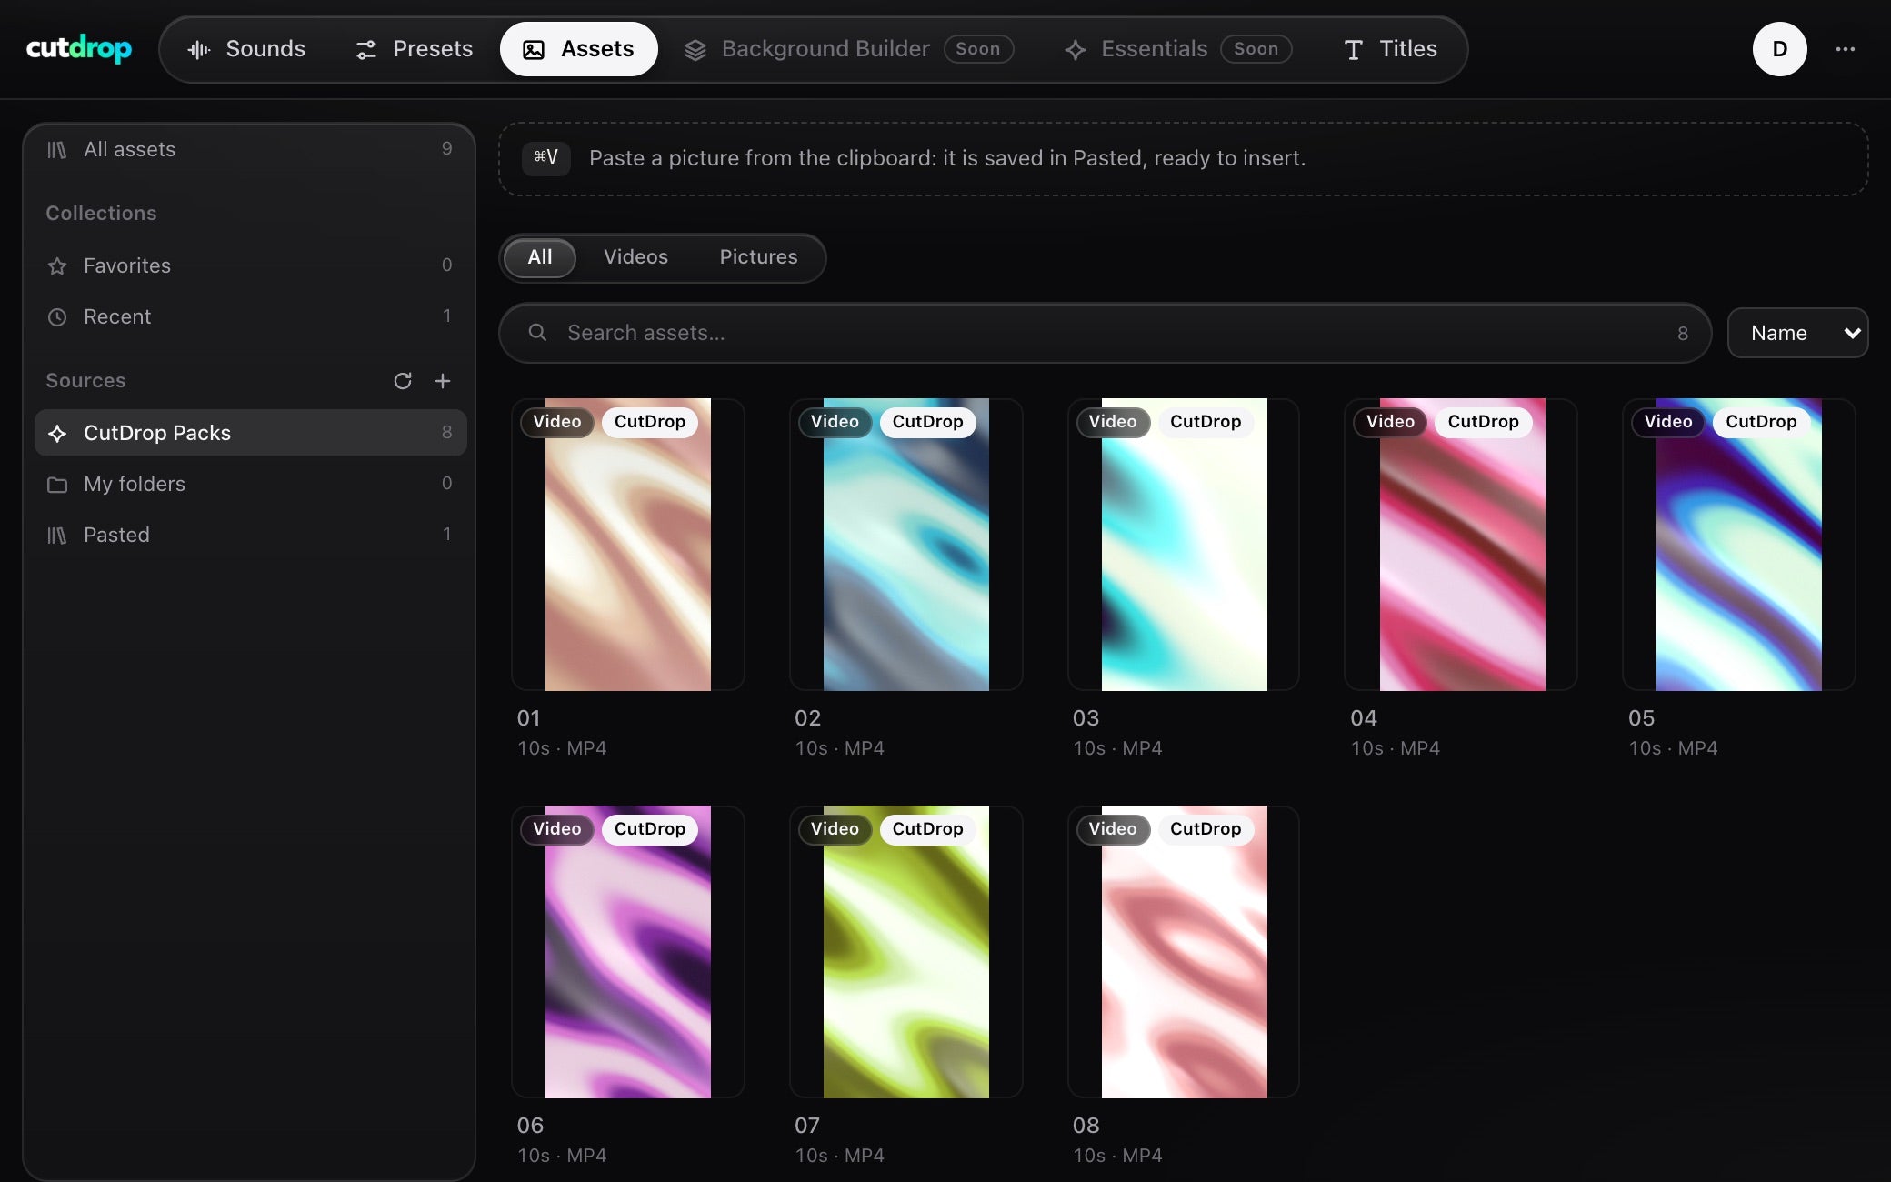Click the Soon badge beside Essentials
Screen dimensions: 1891x1182
(x=1256, y=49)
